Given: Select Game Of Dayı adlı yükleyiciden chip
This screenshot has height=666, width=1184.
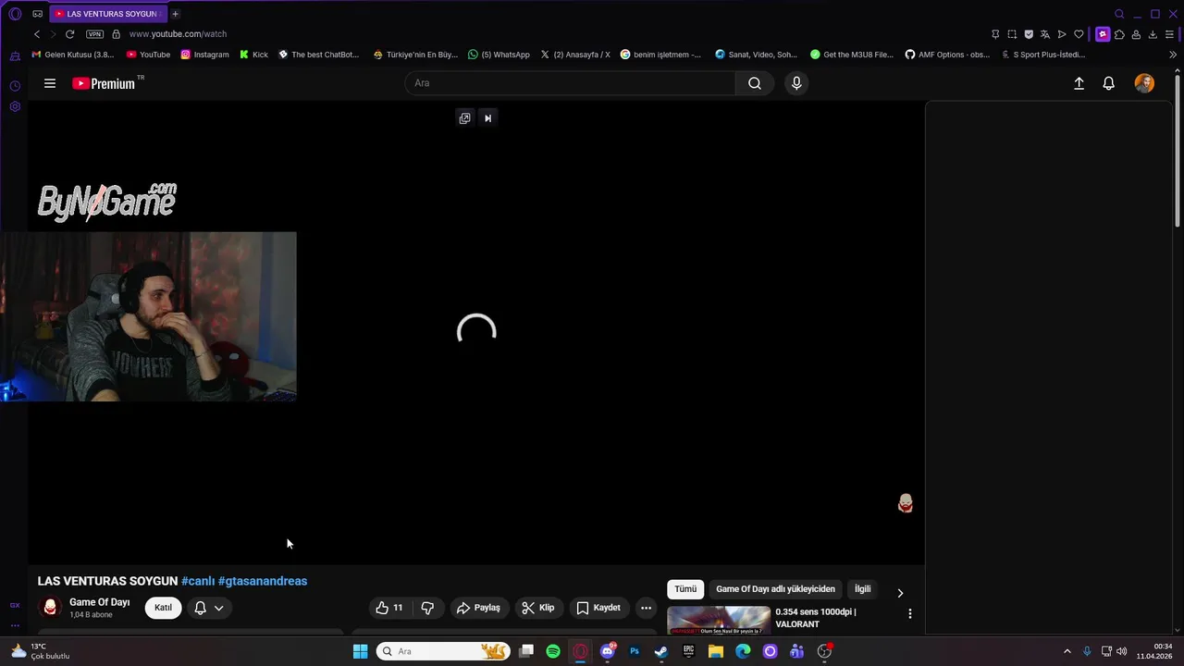Looking at the screenshot, I should tap(775, 589).
